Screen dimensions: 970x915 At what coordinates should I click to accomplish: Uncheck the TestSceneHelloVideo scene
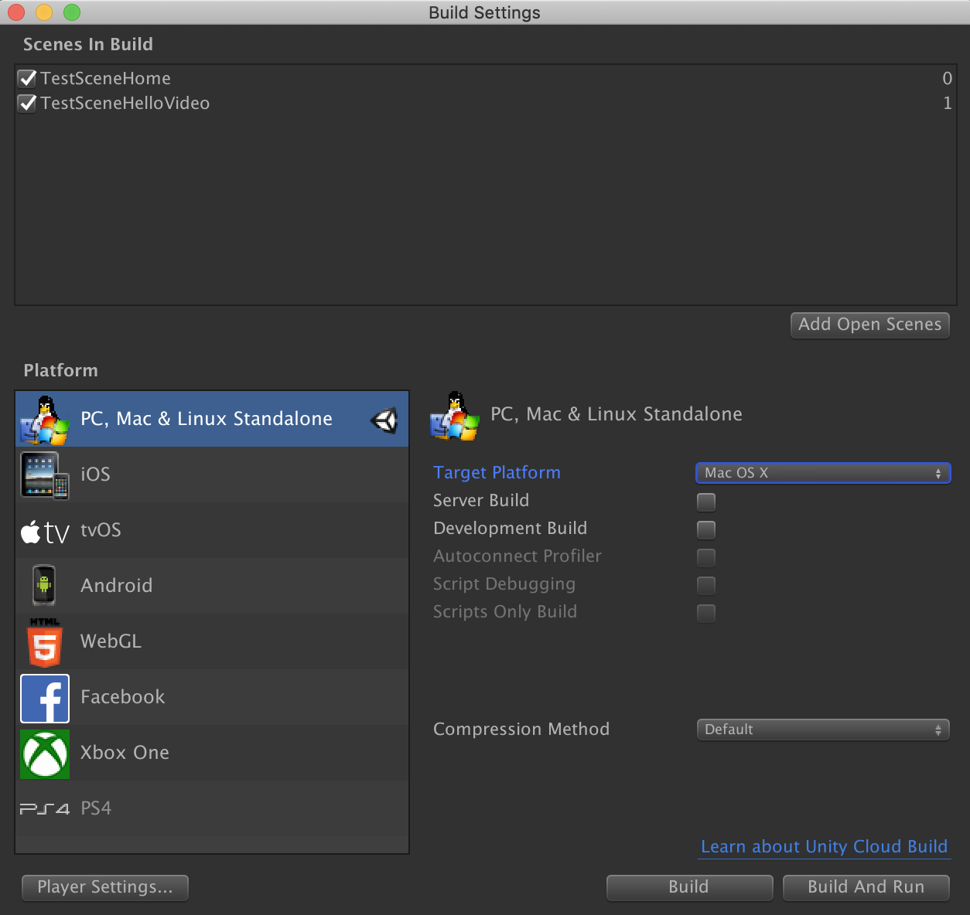point(26,103)
